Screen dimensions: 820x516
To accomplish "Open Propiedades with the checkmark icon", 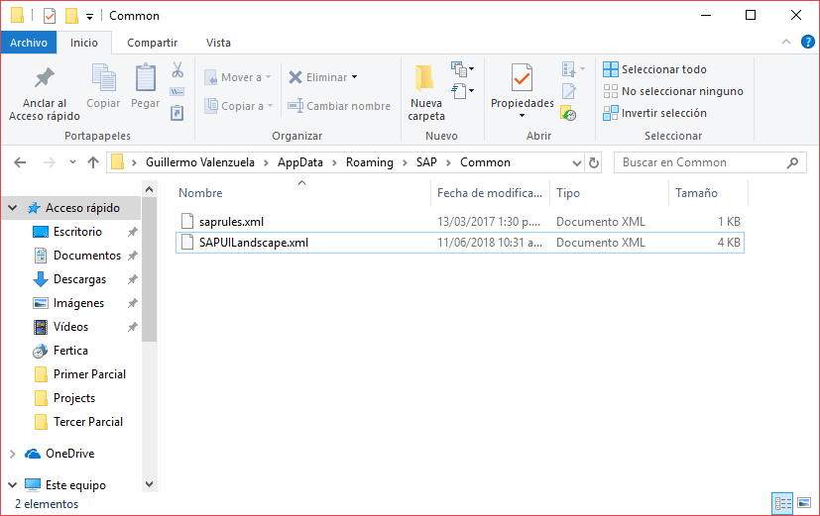I will pos(522,77).
